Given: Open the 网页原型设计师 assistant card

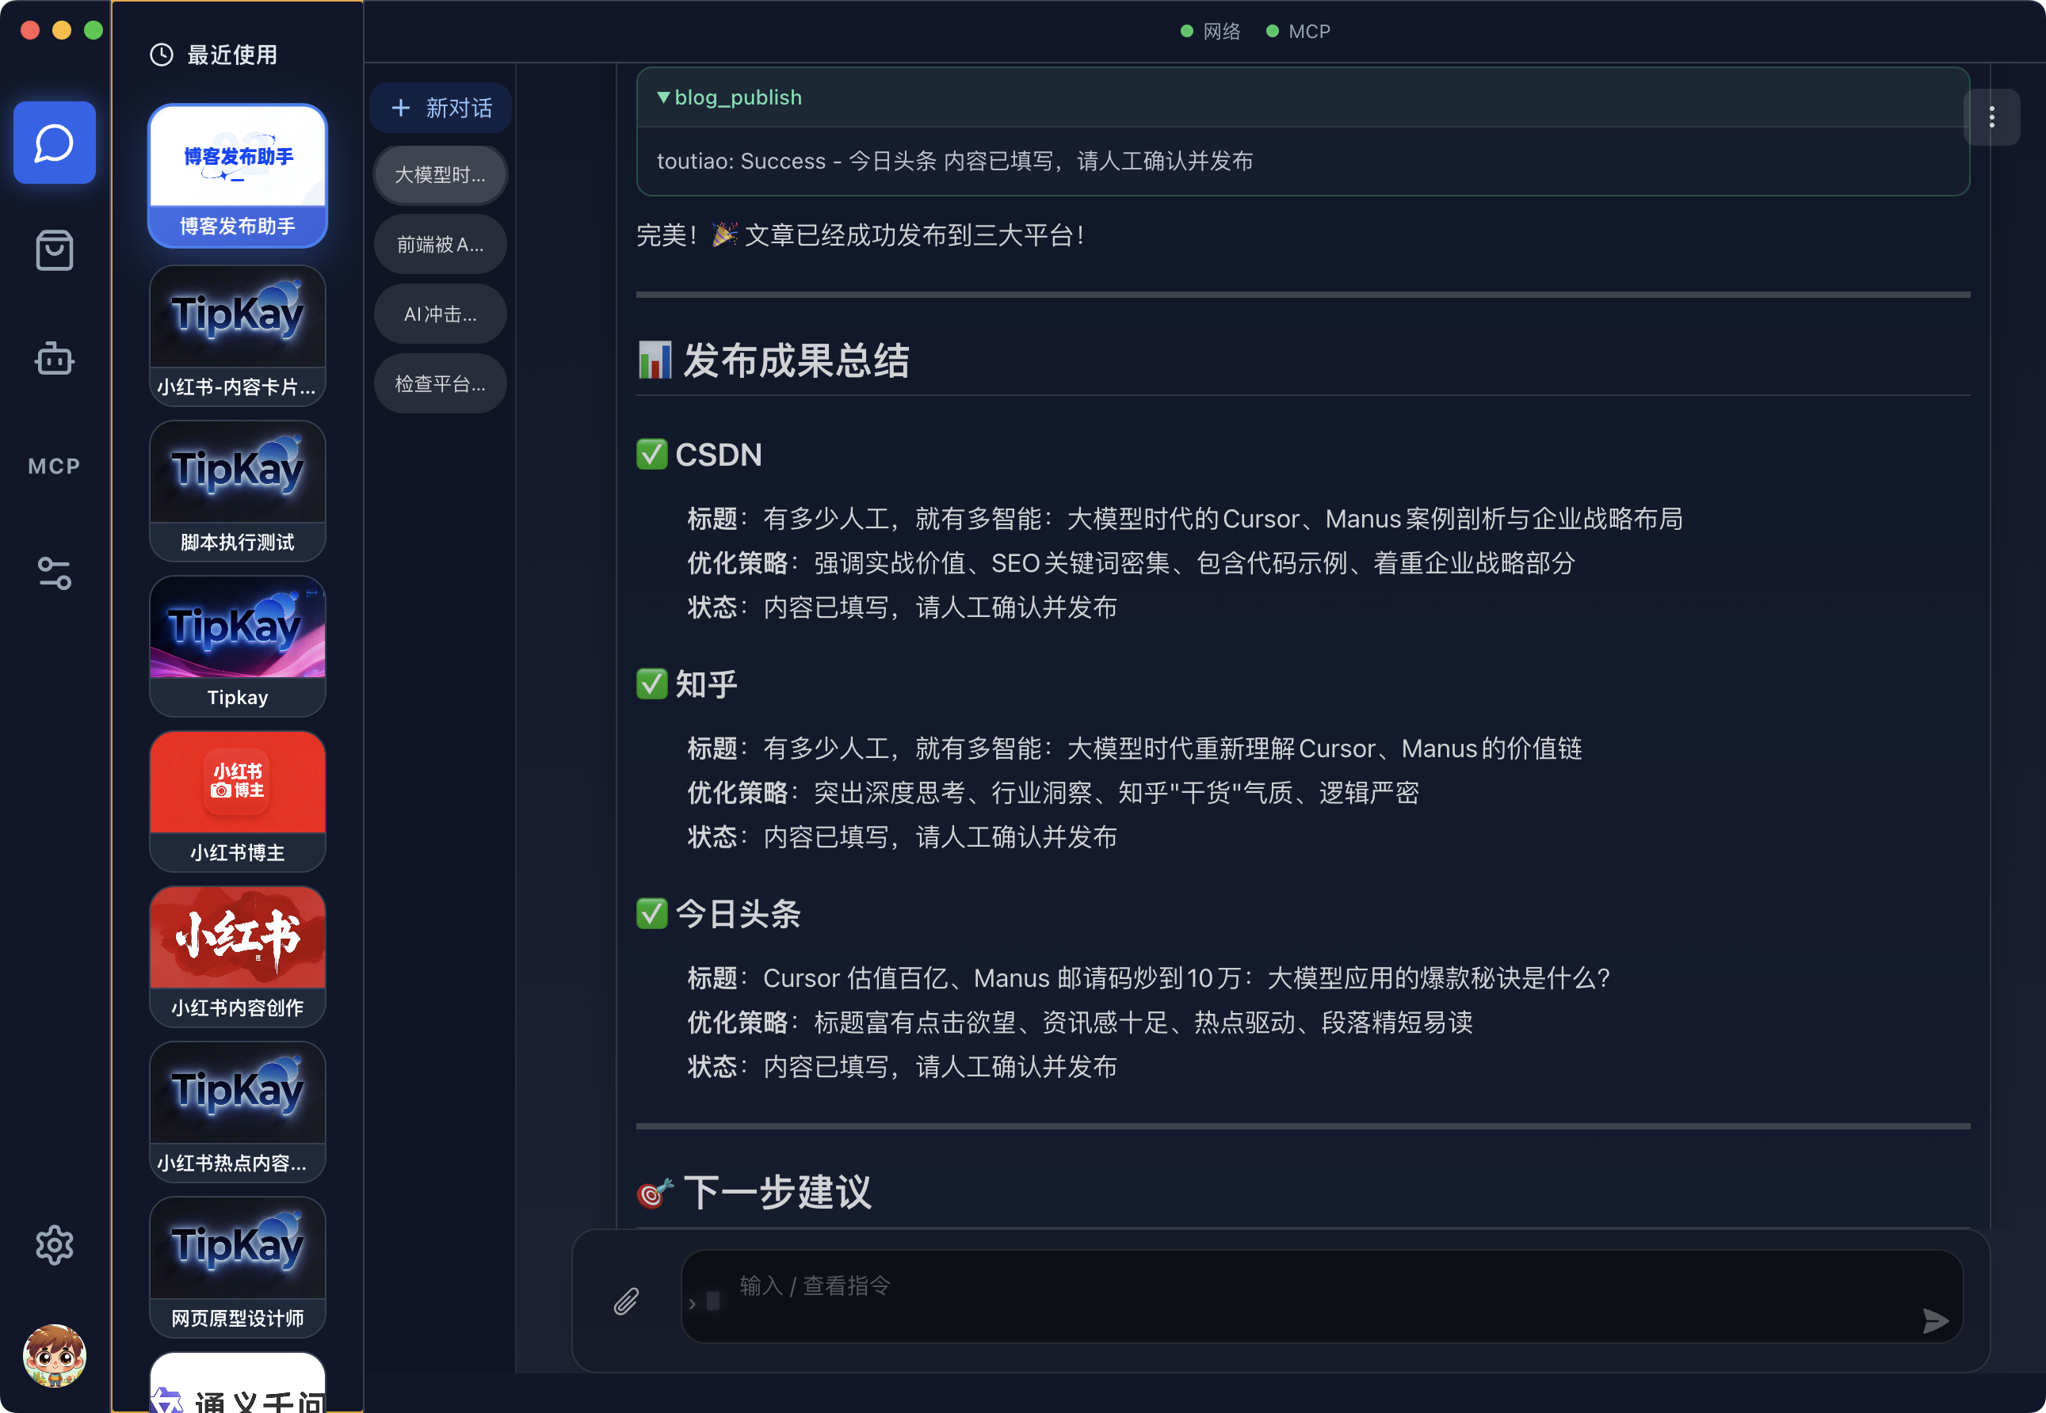Looking at the screenshot, I should (238, 1266).
